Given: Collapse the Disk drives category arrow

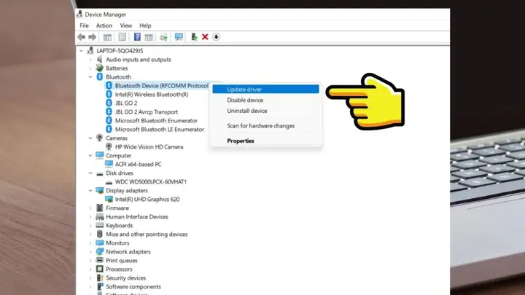Looking at the screenshot, I should click(x=90, y=173).
